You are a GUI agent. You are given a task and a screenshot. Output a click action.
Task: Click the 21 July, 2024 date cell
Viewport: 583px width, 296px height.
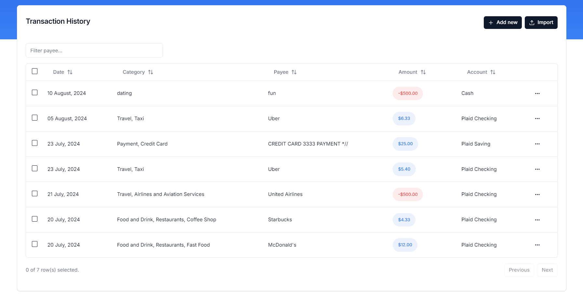(63, 194)
